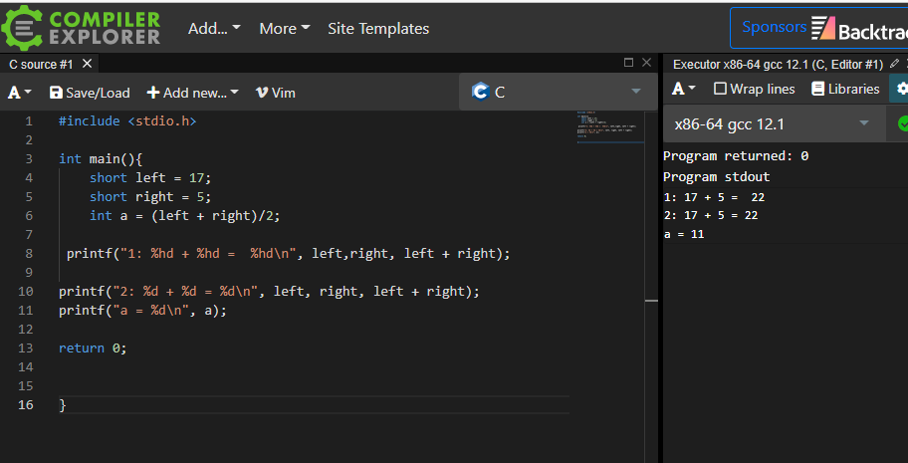Click the closing brace on line 16

63,404
